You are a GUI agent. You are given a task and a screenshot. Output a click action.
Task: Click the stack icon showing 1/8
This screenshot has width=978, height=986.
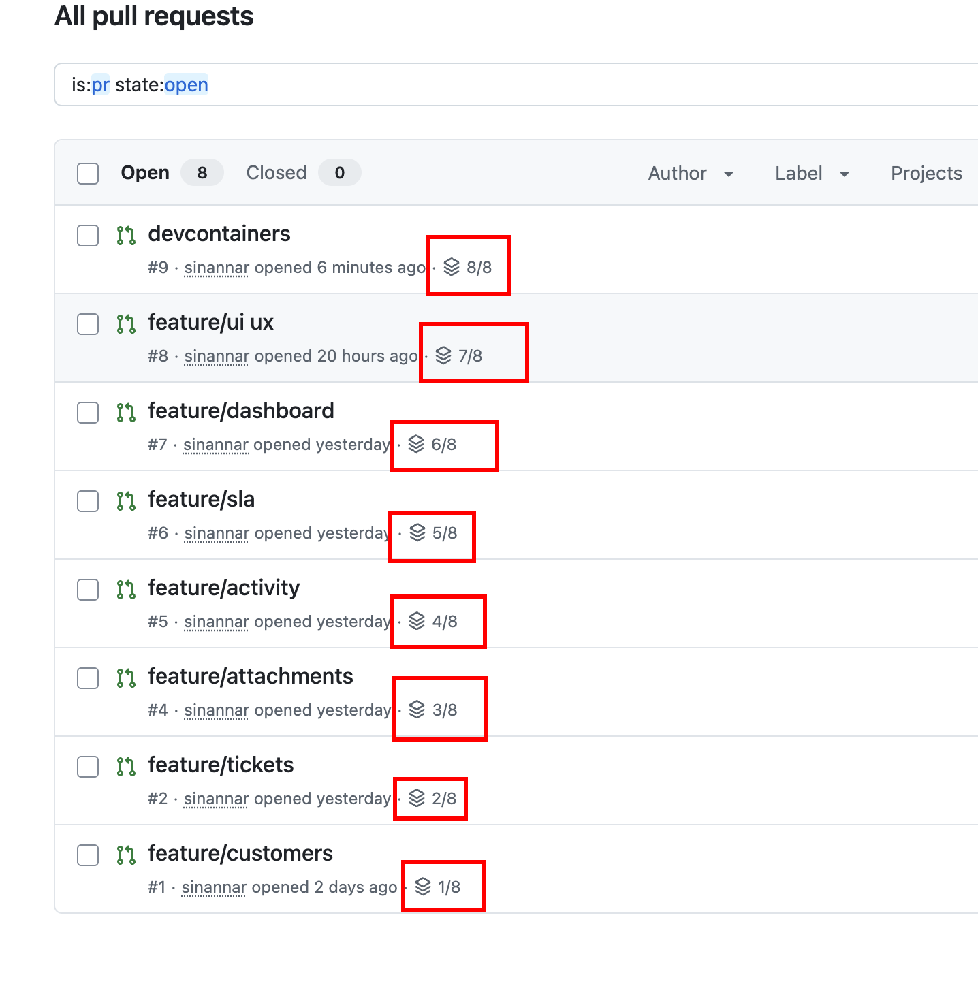tap(423, 887)
